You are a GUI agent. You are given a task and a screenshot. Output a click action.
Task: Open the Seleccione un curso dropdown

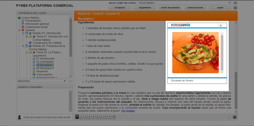(185, 3)
